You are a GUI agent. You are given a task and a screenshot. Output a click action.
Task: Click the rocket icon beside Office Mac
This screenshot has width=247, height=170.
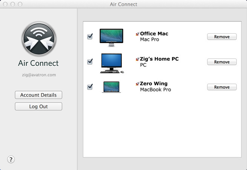(137, 34)
